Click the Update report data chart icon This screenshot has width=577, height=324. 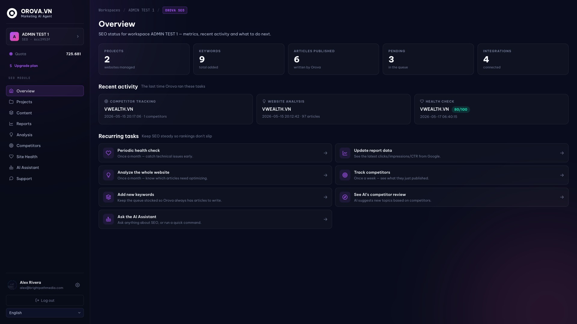coord(345,153)
